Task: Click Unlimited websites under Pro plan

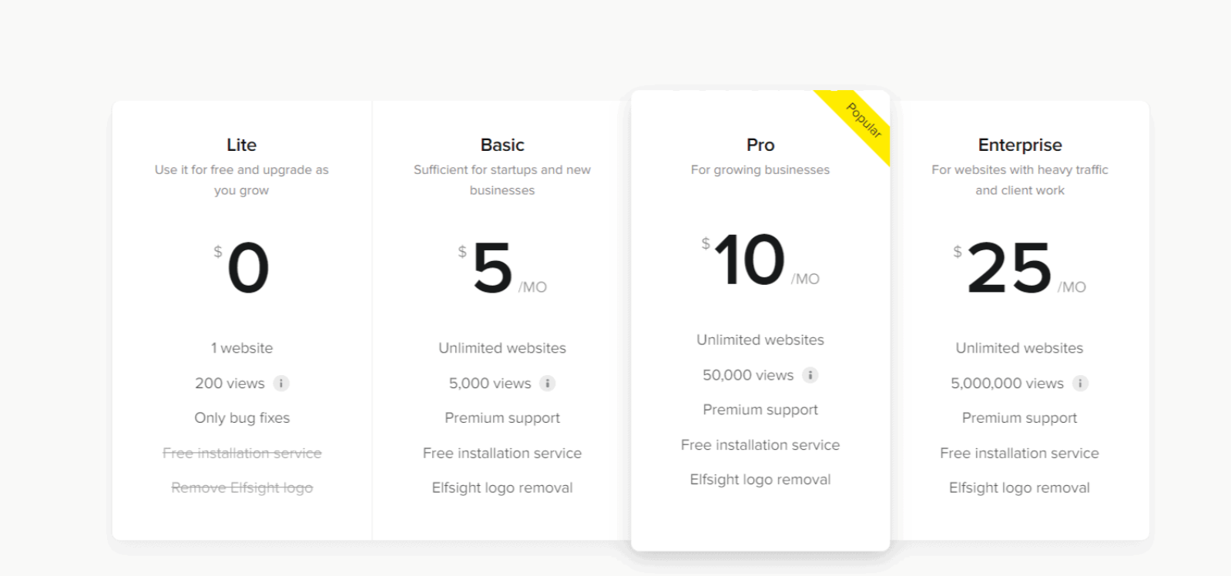Action: pos(760,339)
